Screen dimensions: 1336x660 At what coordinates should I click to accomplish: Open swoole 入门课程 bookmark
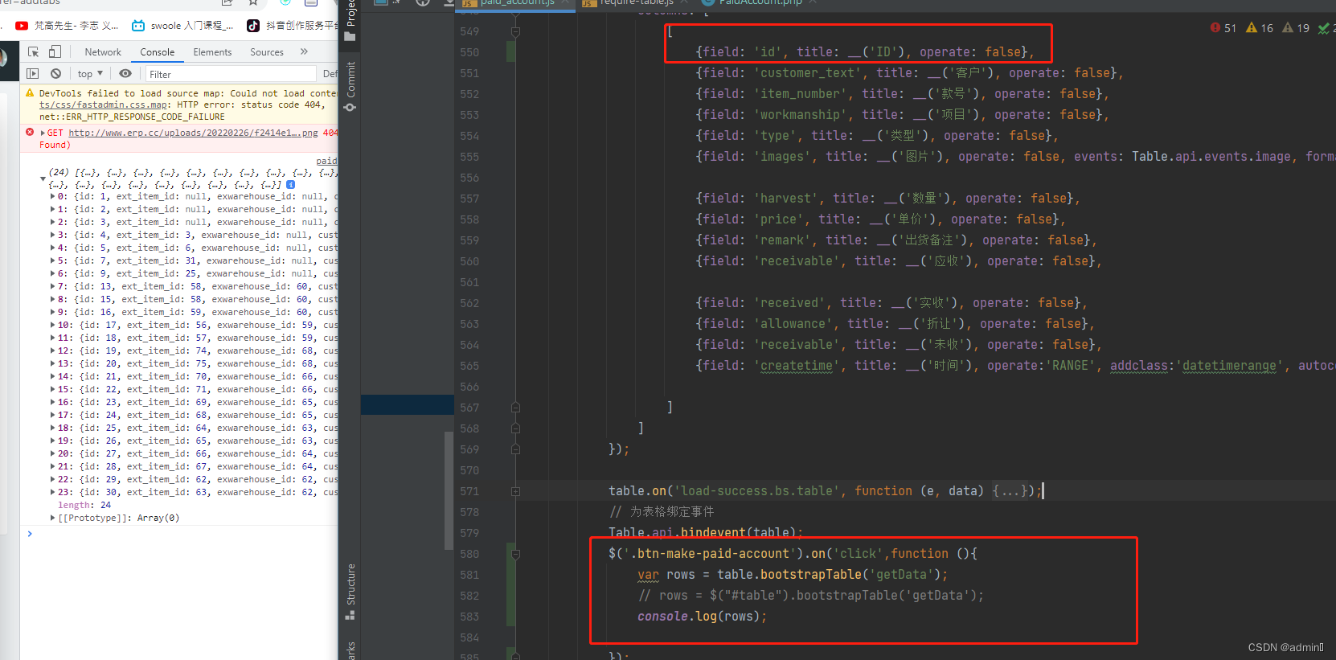click(183, 26)
